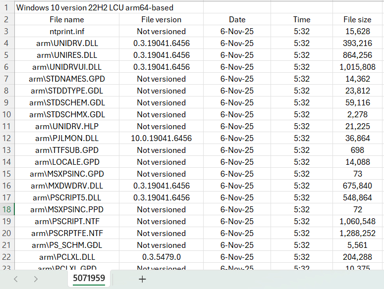384x289 pixels.
Task: Select cell 'arm\LOCALE.GPD'
Action: coord(67,162)
